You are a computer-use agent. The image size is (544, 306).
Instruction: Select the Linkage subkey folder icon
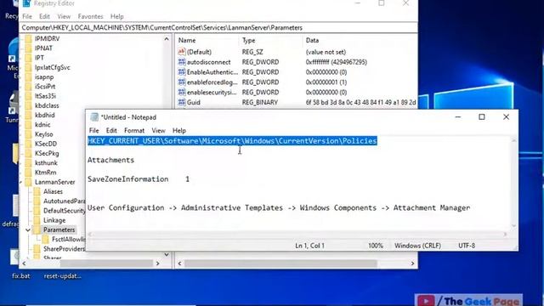tap(37, 220)
